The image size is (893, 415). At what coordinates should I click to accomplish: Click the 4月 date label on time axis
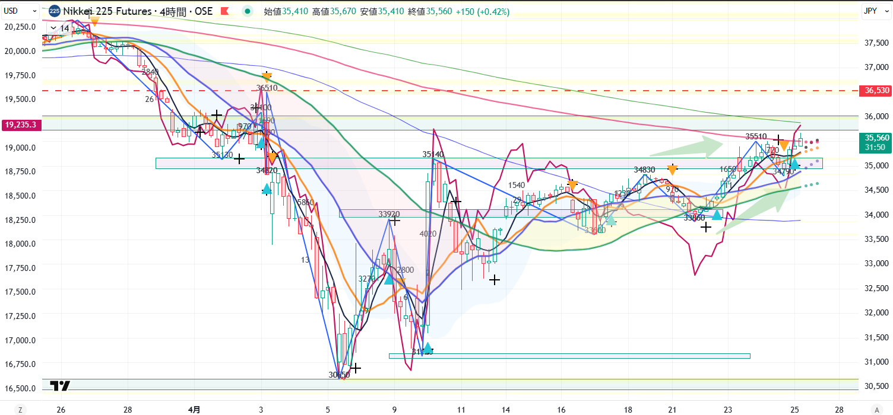point(195,409)
